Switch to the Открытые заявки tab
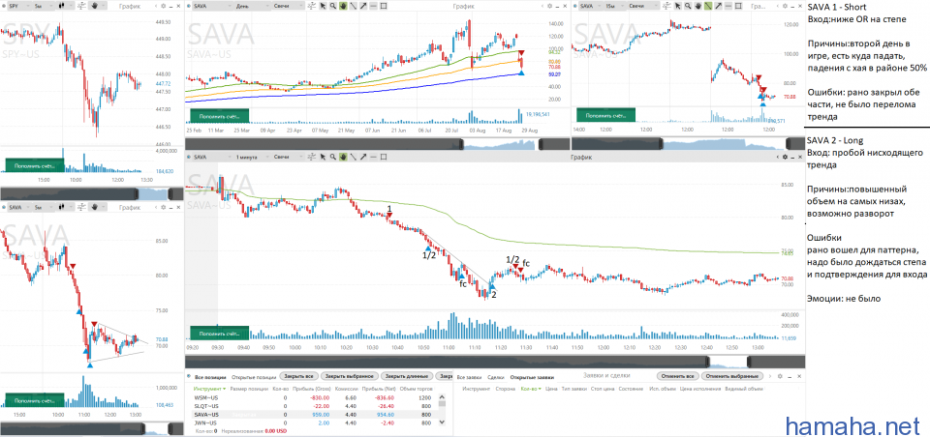The height and width of the screenshot is (437, 930). click(532, 377)
